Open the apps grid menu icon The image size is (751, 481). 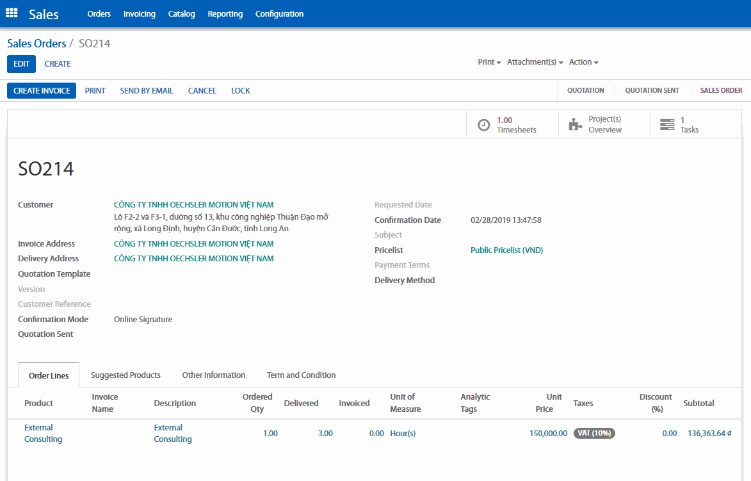point(12,13)
